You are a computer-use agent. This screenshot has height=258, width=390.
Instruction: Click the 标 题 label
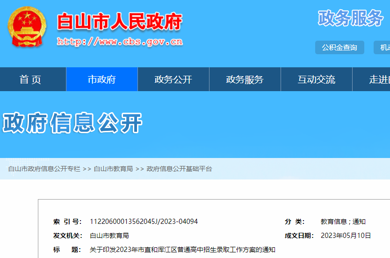[67, 249]
